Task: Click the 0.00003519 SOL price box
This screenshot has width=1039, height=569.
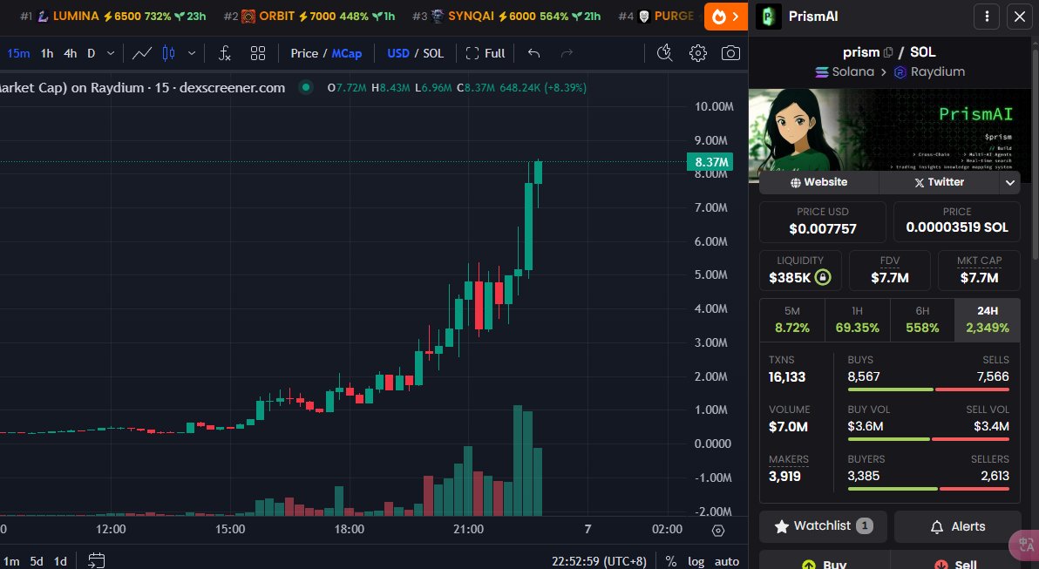Action: pos(957,221)
